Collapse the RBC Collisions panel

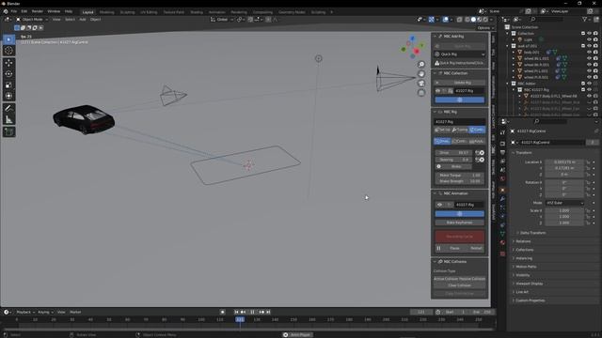tap(436, 262)
